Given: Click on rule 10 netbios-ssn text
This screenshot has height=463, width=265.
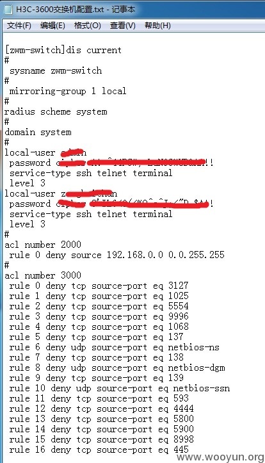Looking at the screenshot, I should click(x=201, y=388).
